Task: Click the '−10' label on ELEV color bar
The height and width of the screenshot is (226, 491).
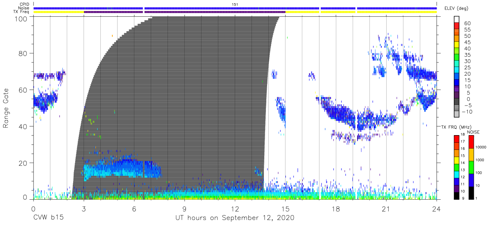Action: 467,112
